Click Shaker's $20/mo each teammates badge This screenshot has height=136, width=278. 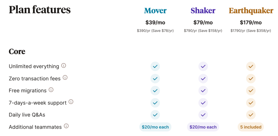tap(203, 127)
